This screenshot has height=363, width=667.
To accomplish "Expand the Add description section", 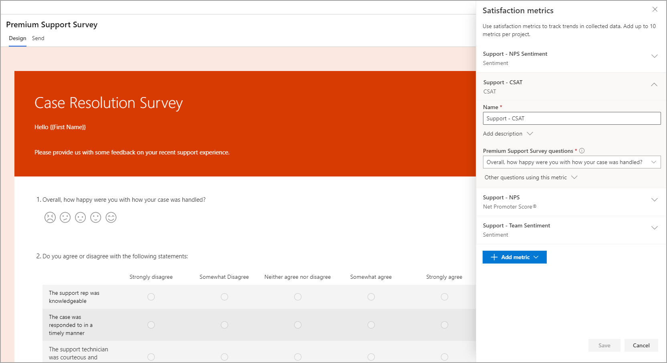I will 508,134.
